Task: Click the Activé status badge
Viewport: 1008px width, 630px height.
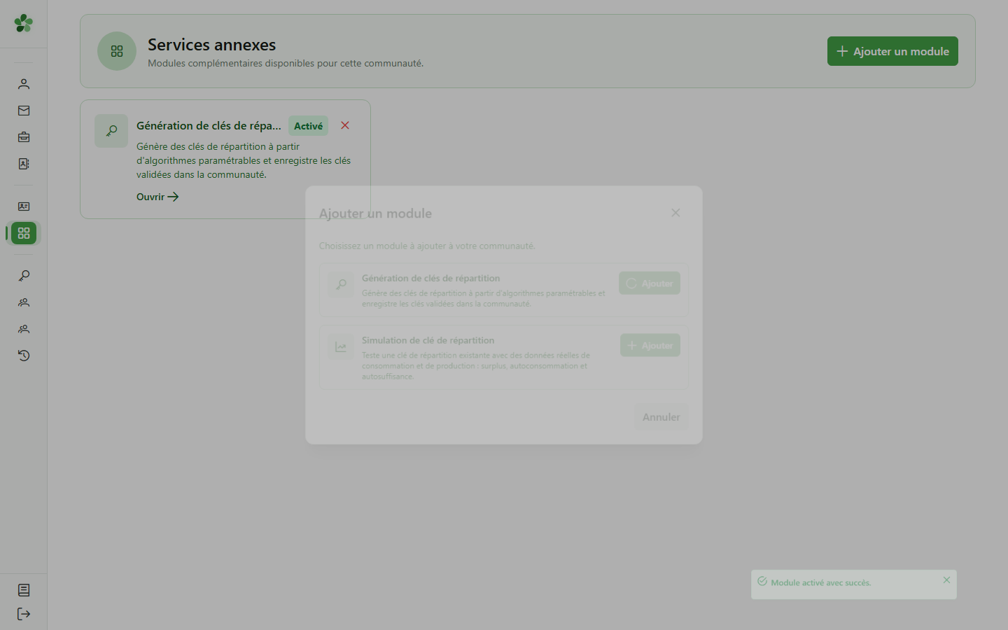Action: coord(308,126)
